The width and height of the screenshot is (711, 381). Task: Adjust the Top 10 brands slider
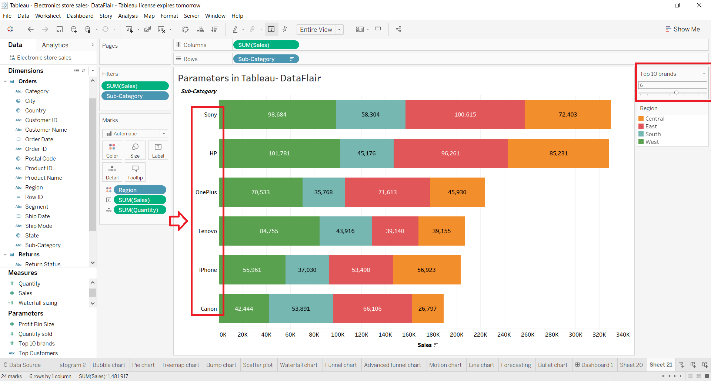(x=676, y=92)
